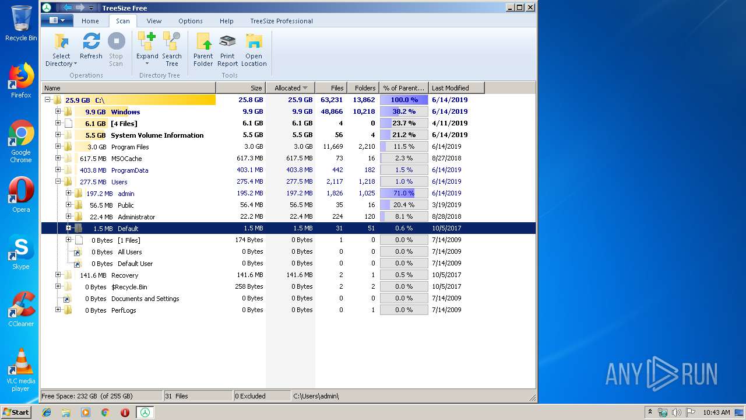Select the Windows folder row
This screenshot has height=420, width=746.
coord(288,111)
